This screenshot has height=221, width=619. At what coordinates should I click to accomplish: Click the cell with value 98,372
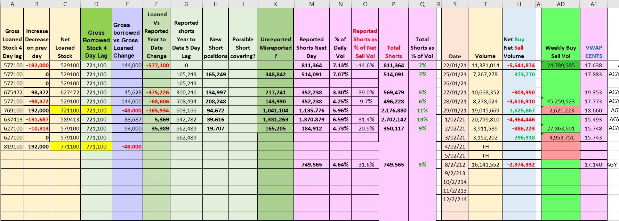pos(37,92)
